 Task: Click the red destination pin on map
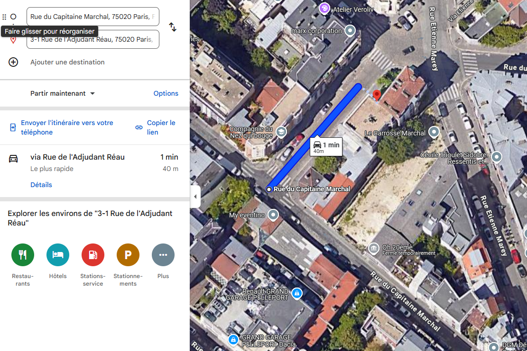(377, 95)
